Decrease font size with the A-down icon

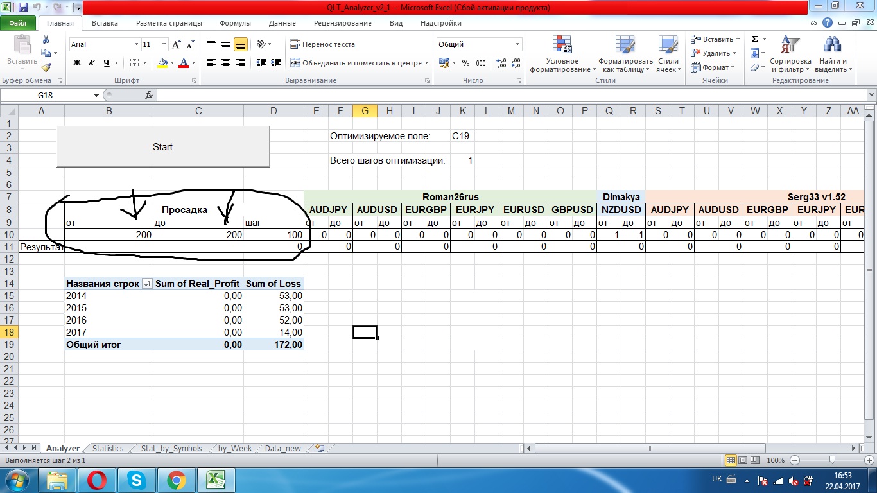(x=191, y=44)
